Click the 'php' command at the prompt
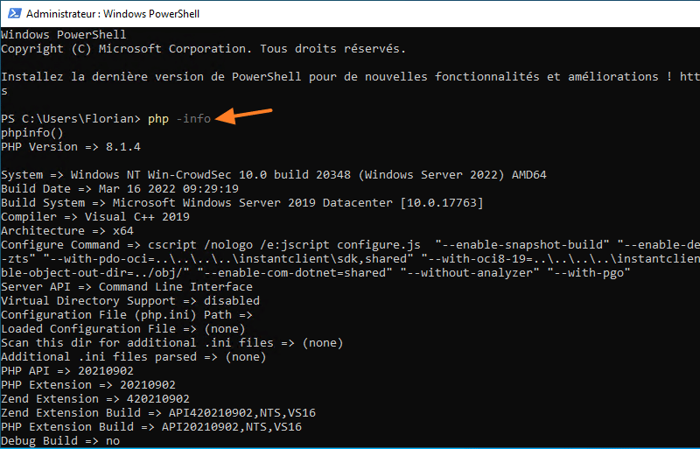 (158, 119)
